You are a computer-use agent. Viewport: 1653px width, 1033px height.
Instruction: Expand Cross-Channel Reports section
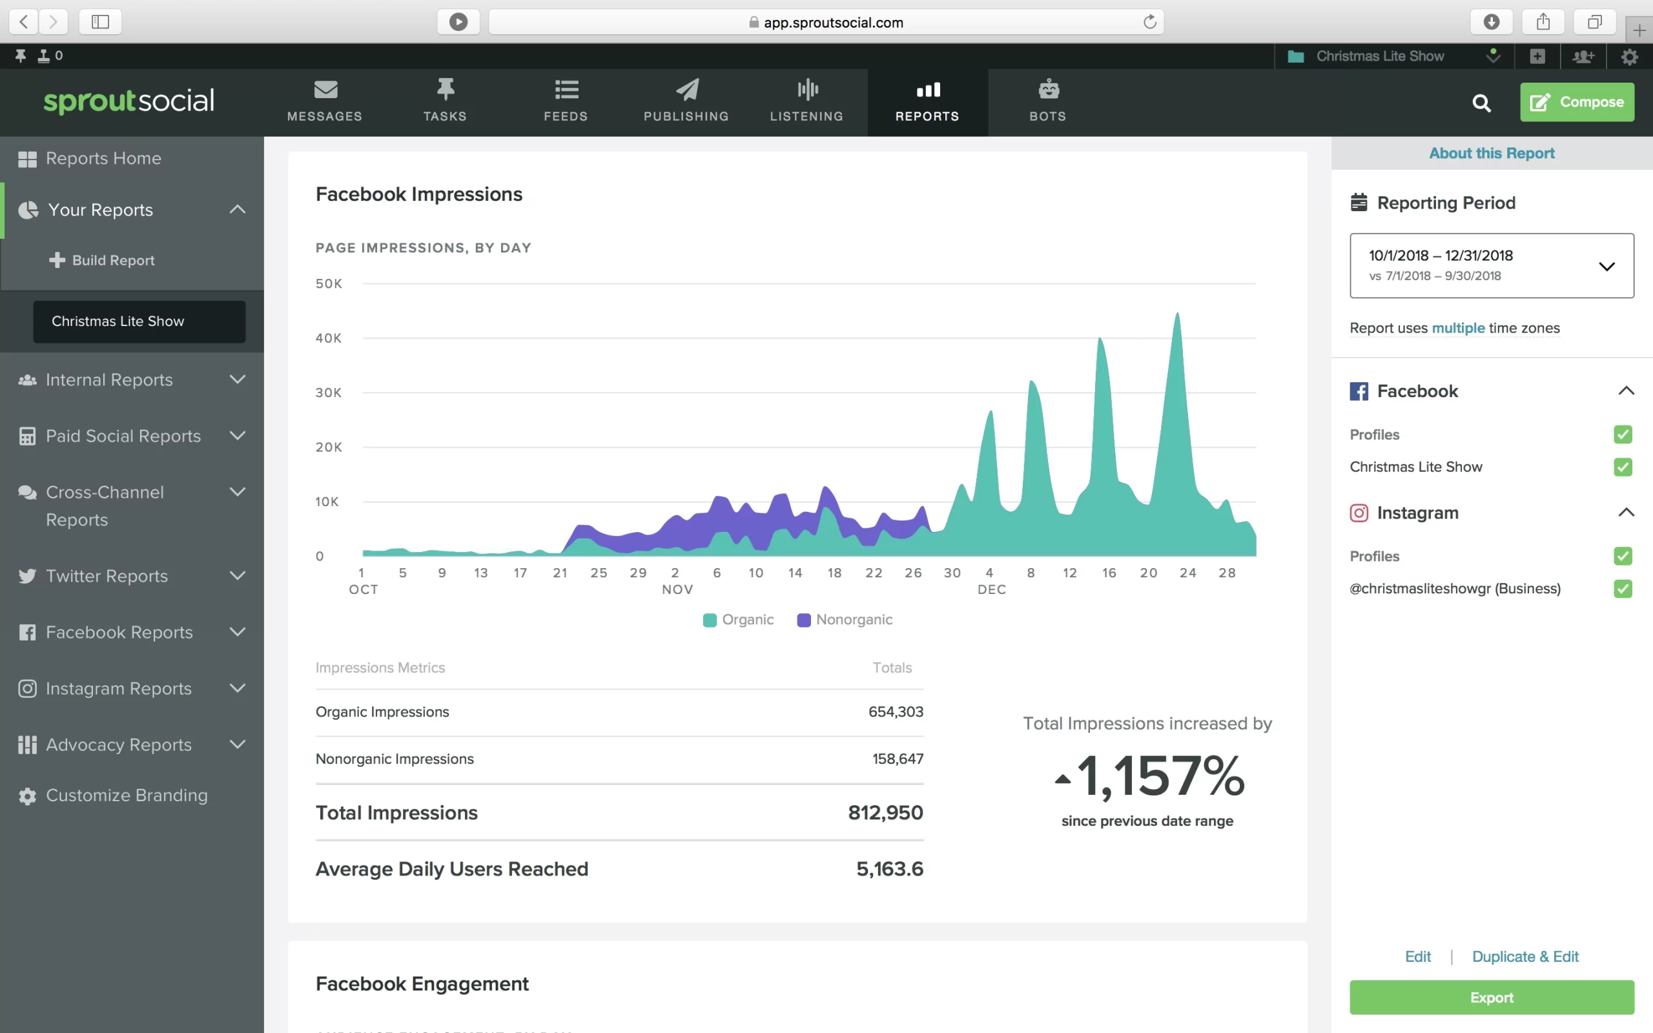coord(237,492)
